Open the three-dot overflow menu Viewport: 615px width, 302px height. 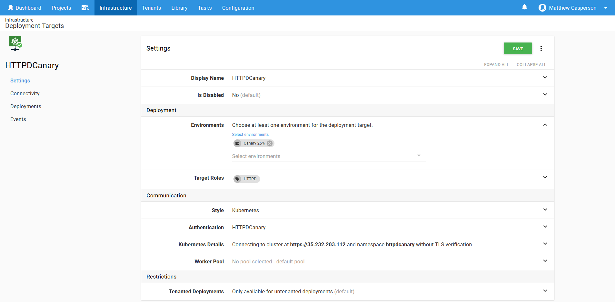pyautogui.click(x=541, y=48)
